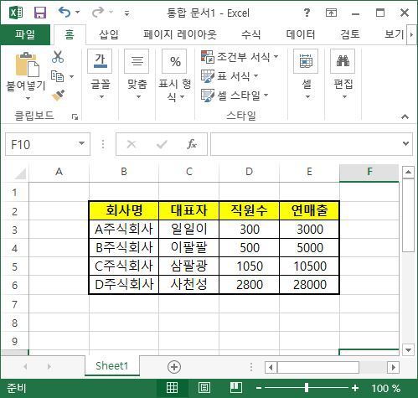Zoom out with the minus button

coord(259,388)
